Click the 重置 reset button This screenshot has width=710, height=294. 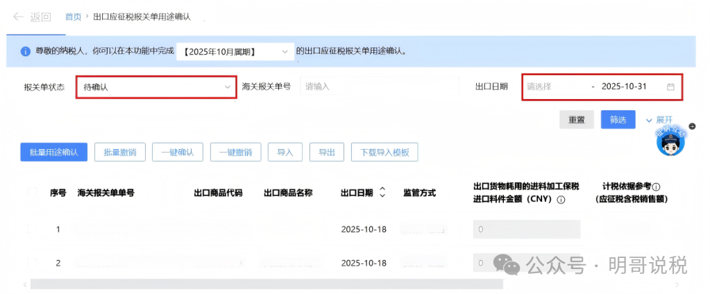coord(577,120)
